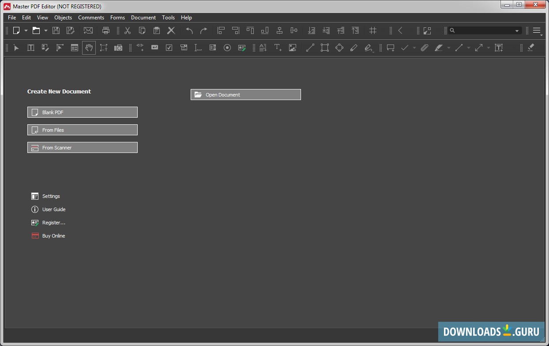Open the User Guide link

click(48, 209)
